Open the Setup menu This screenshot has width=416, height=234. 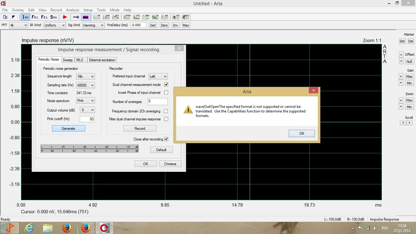point(88,10)
